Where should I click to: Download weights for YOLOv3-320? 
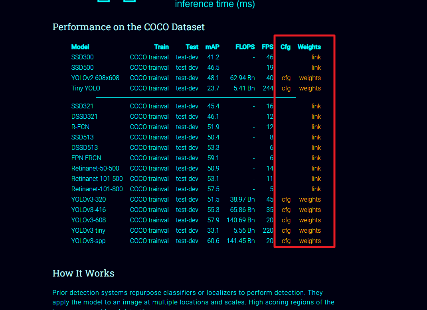[x=310, y=200]
